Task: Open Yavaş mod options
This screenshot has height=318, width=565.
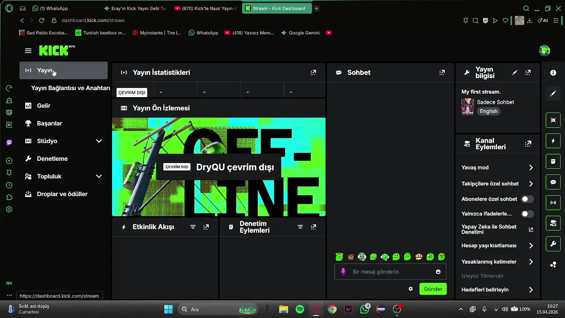Action: click(x=497, y=167)
